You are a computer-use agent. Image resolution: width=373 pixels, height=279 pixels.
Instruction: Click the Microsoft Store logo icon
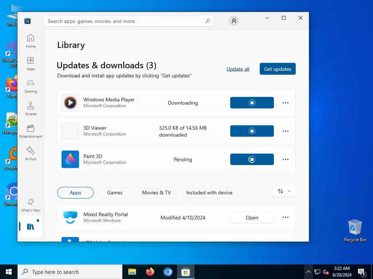point(28,21)
